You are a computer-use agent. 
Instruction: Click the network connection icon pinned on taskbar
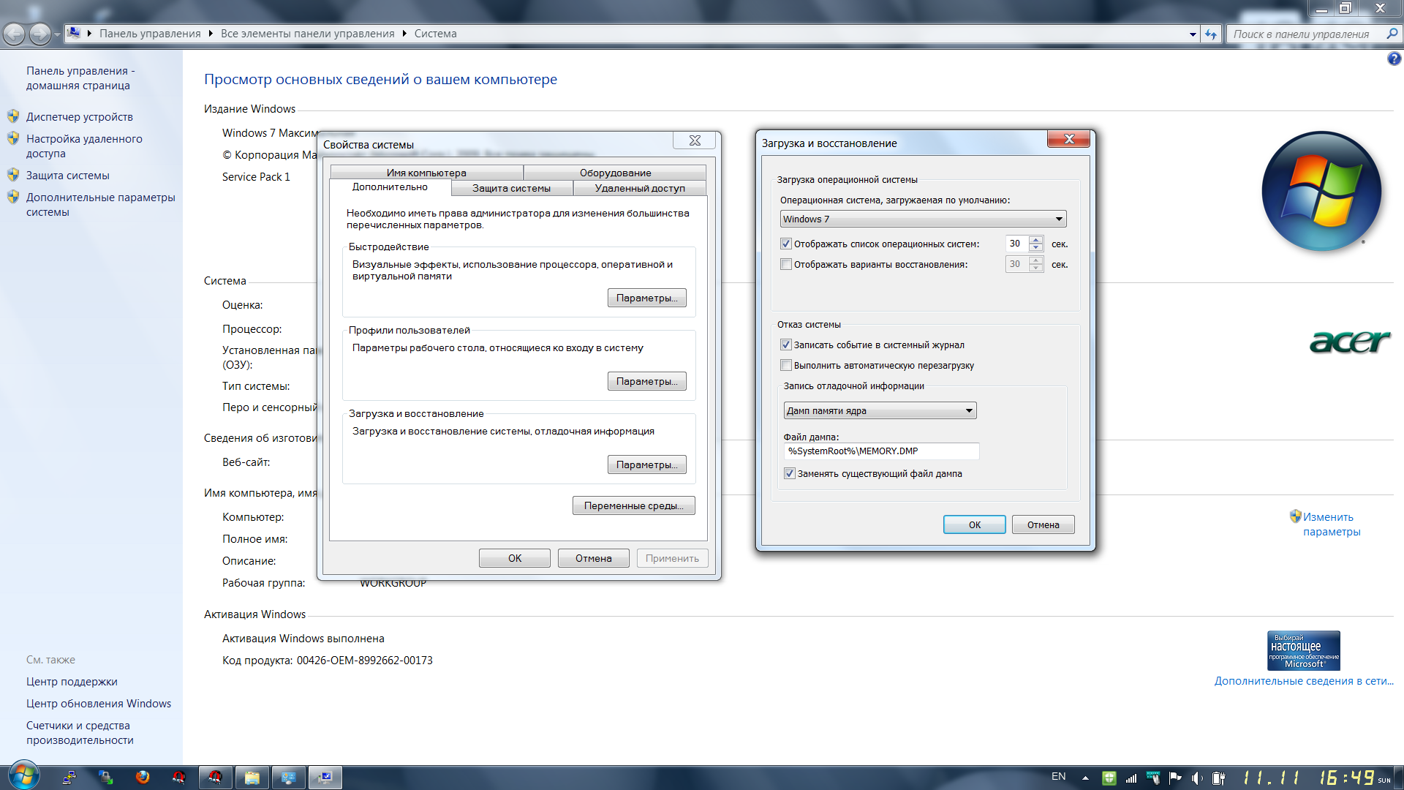(x=69, y=777)
